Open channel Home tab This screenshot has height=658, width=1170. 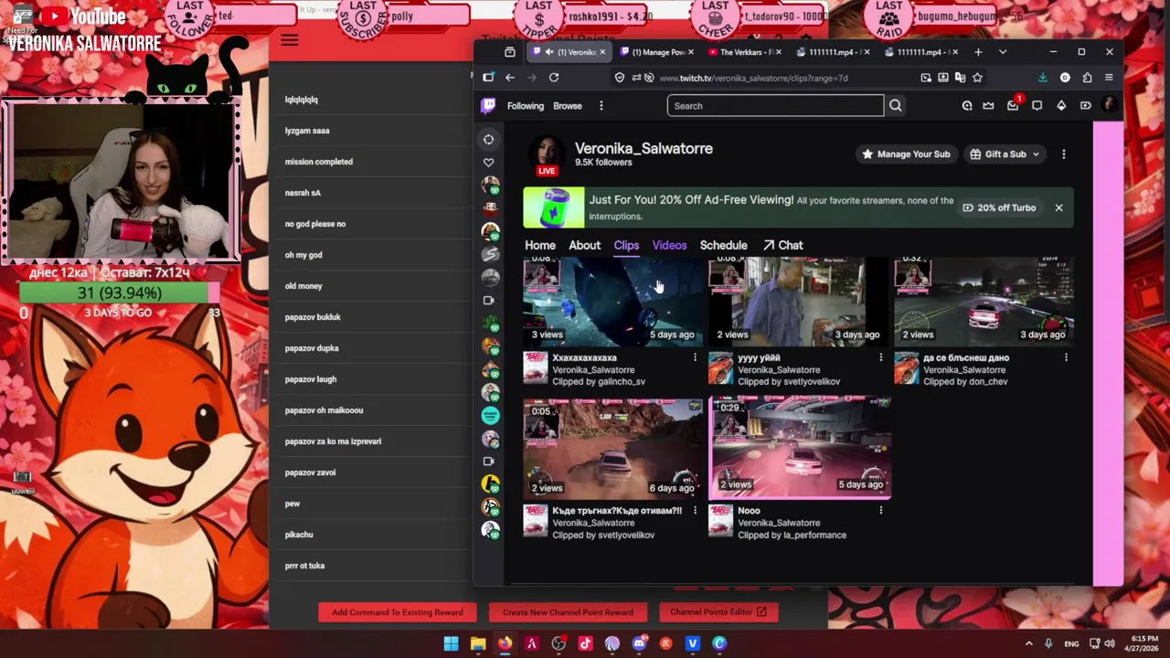pos(540,245)
